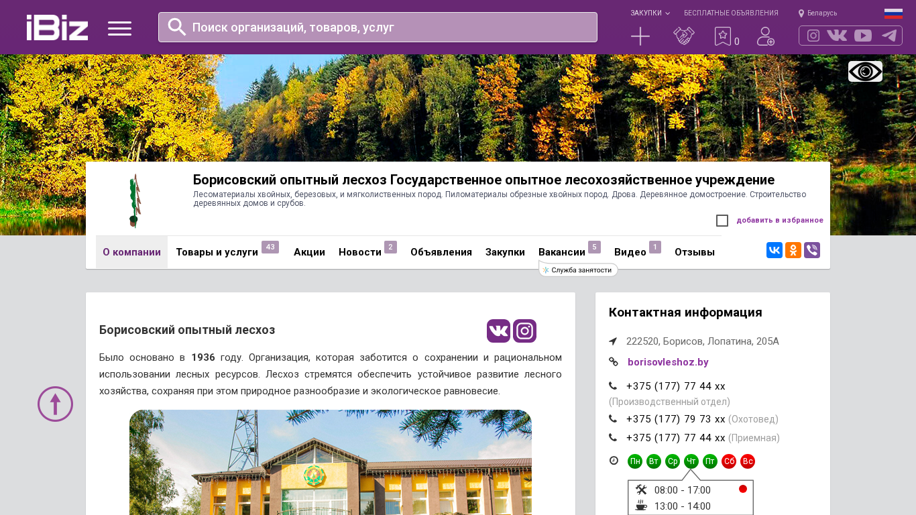Open YouTube from header social bar
The image size is (916, 515).
click(x=863, y=36)
